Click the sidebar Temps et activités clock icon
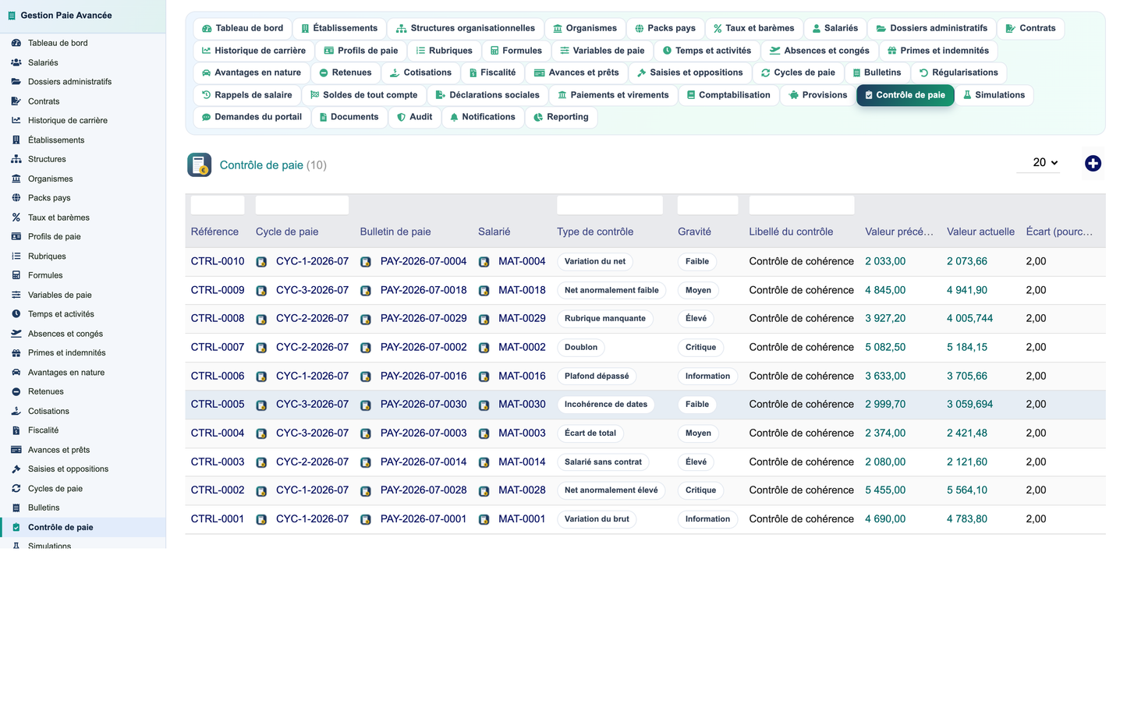The height and width of the screenshot is (704, 1127). 16,314
